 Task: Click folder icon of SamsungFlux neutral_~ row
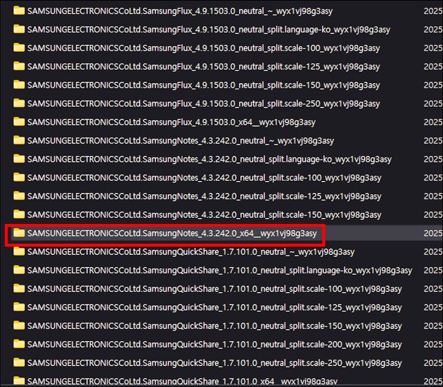point(19,11)
